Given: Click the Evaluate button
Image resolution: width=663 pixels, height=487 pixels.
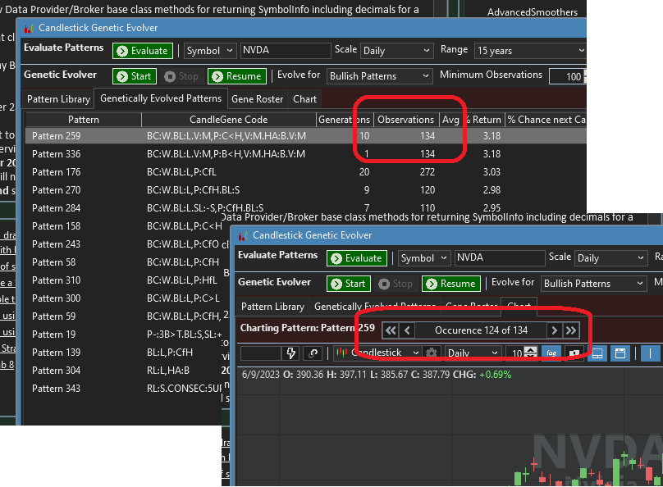Looking at the screenshot, I should tap(142, 49).
